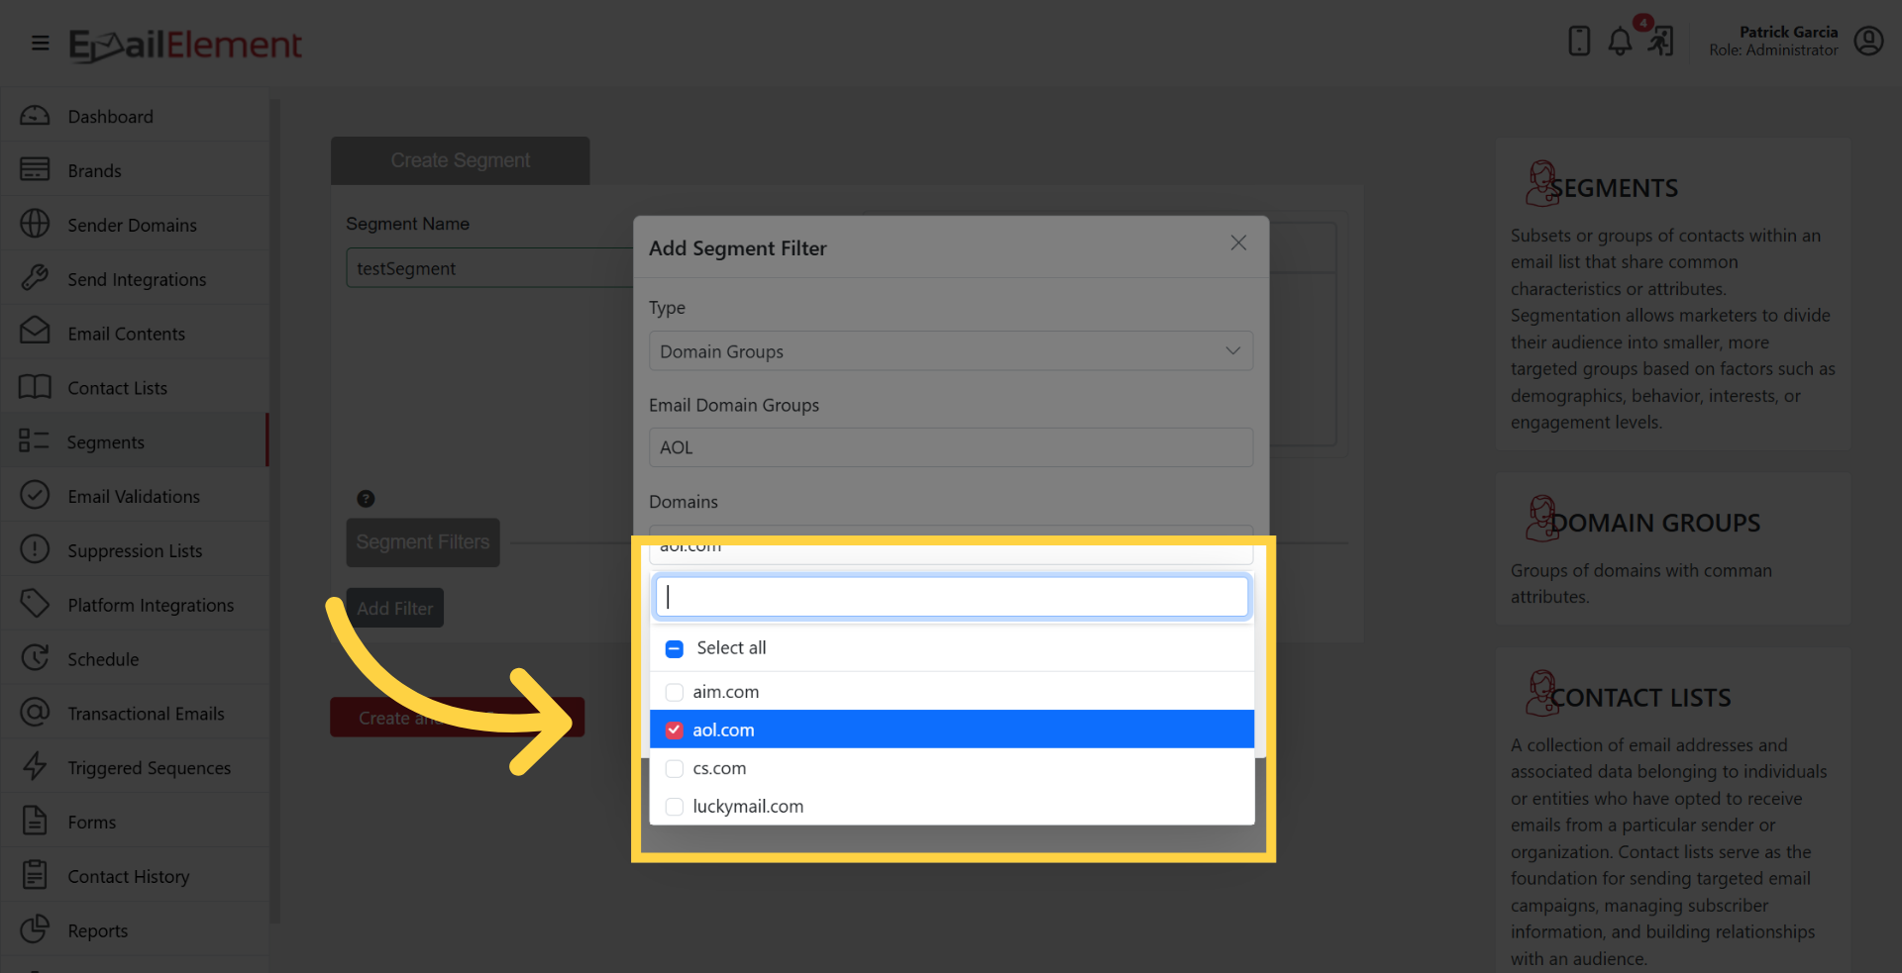
Task: Click the SEGMENTS help card heading
Action: pyautogui.click(x=1614, y=188)
